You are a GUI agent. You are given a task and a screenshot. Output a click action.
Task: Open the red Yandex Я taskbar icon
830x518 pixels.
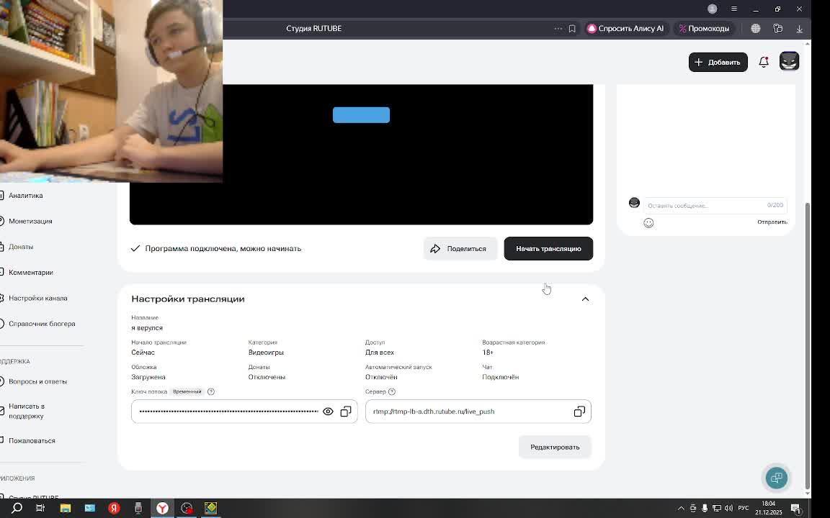114,508
